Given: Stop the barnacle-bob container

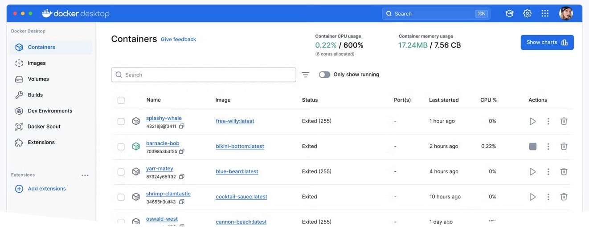Looking at the screenshot, I should (x=532, y=147).
